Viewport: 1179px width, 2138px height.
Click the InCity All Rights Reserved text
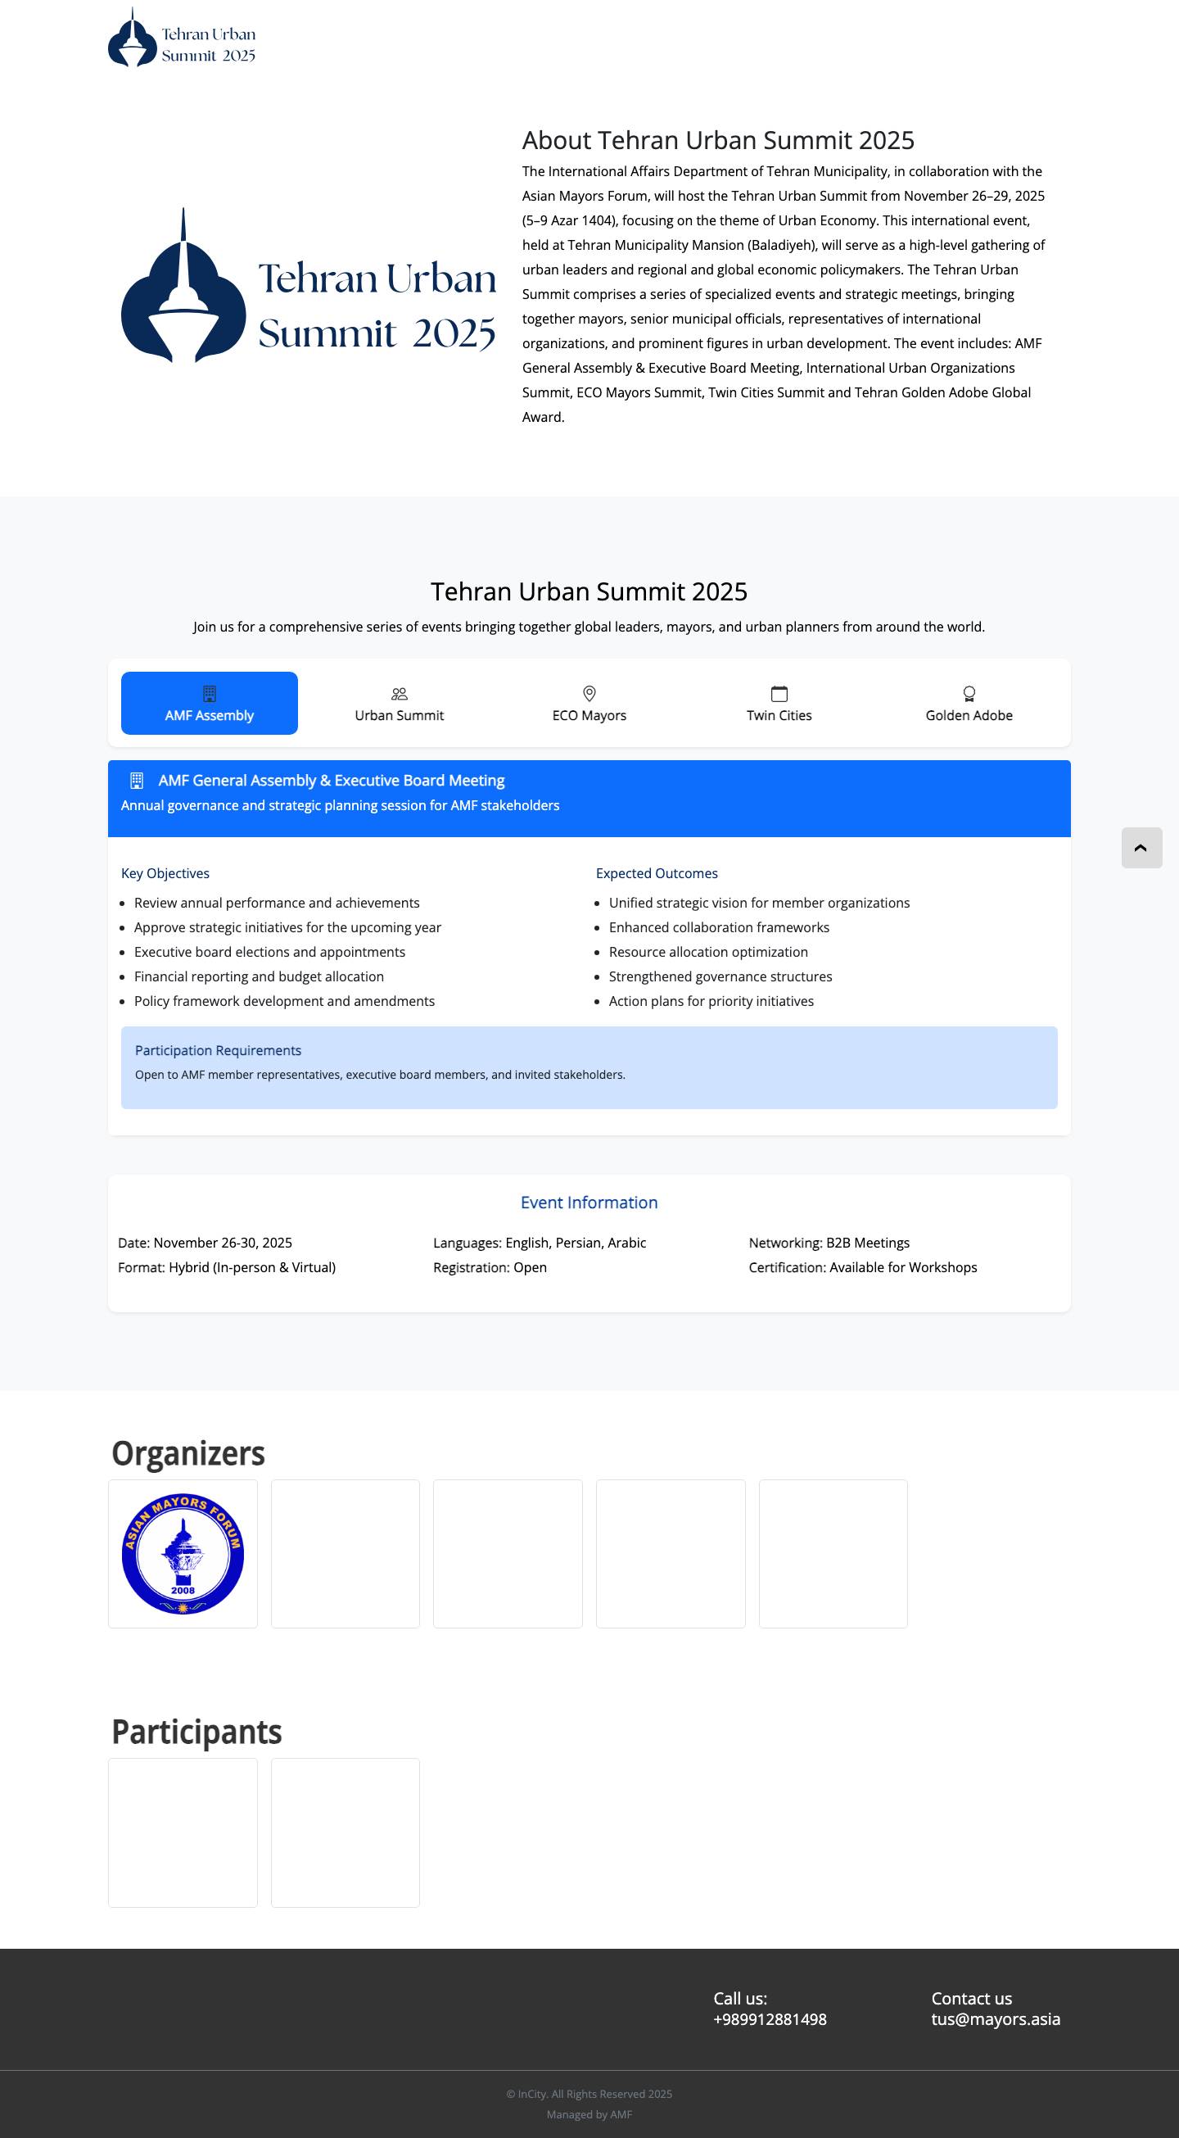[x=589, y=2094]
